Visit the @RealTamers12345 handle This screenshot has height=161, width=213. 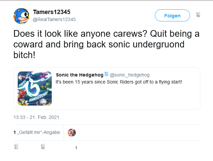click(54, 19)
